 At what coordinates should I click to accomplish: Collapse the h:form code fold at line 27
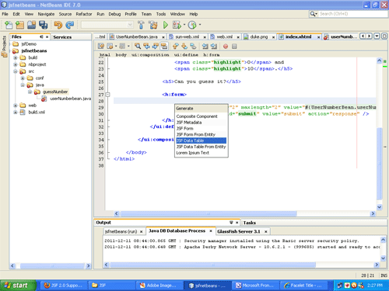pyautogui.click(x=108, y=95)
